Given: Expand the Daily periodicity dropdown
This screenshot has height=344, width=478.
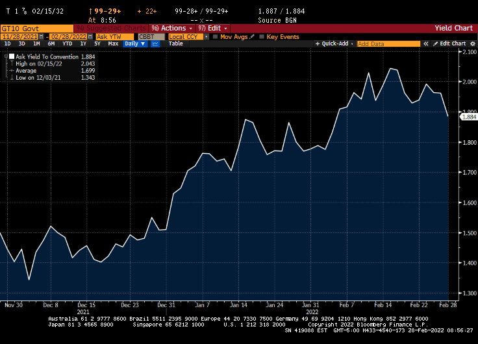Looking at the screenshot, I should (134, 43).
